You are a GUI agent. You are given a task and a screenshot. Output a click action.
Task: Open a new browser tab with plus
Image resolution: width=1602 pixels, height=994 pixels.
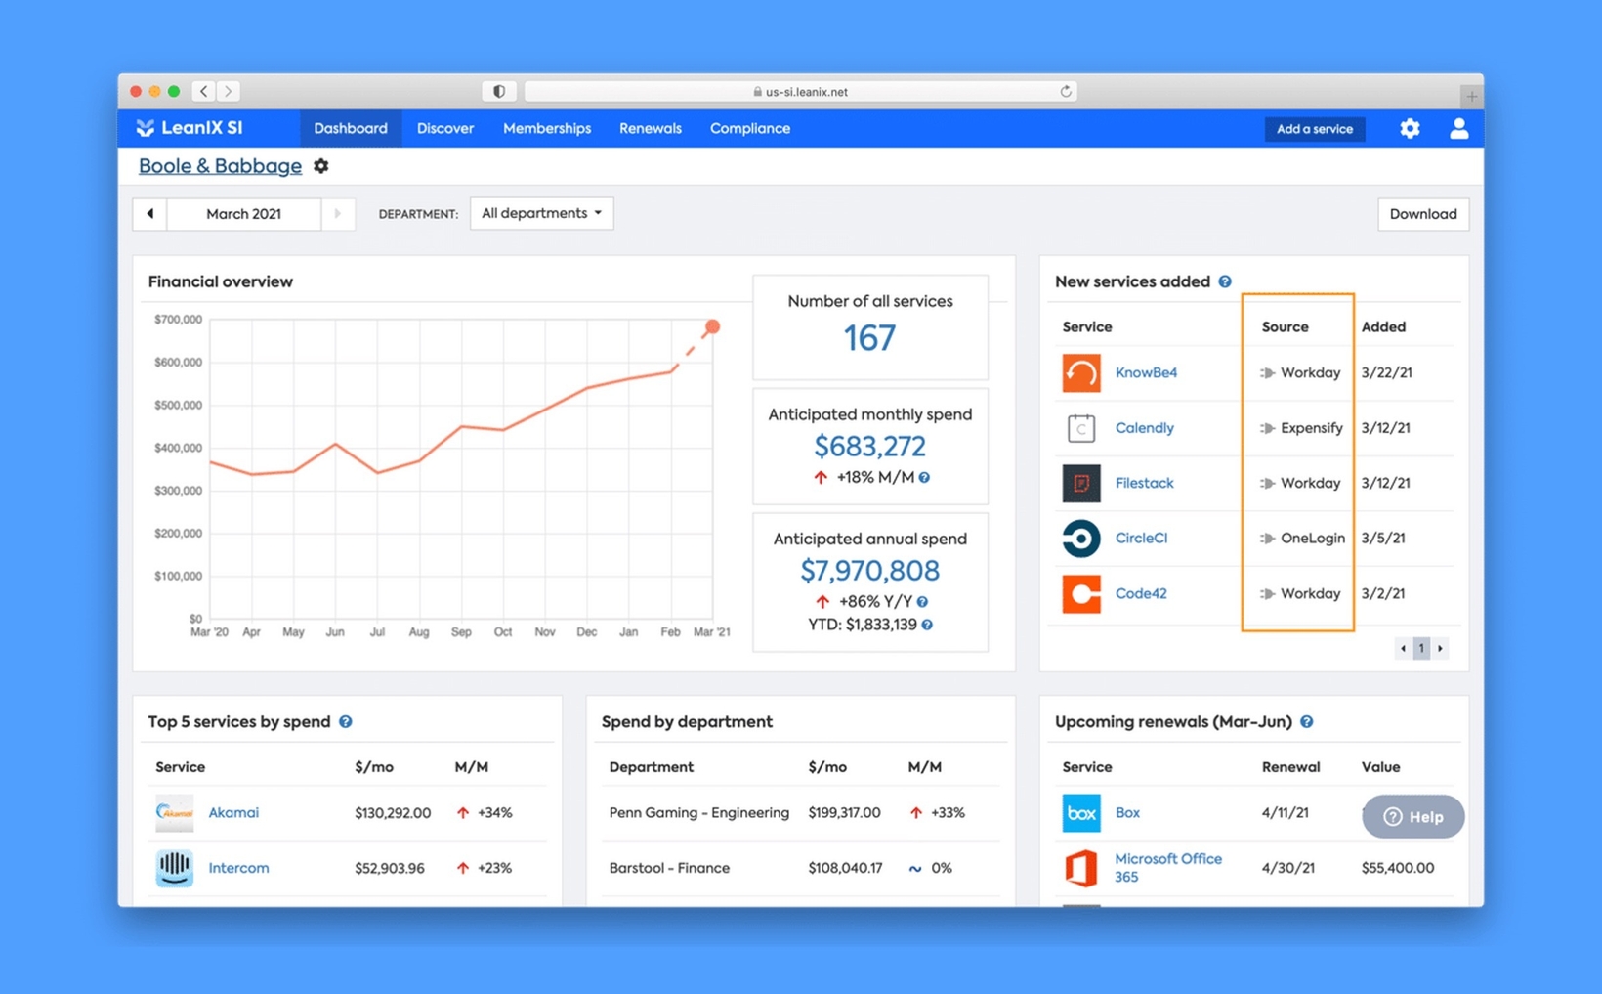coord(1471,96)
